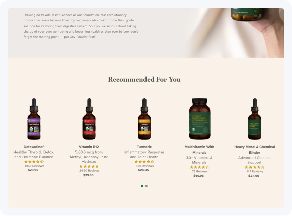Click the Multivitamin With Minerals title
Screen dimensions: 292x216
199,149
